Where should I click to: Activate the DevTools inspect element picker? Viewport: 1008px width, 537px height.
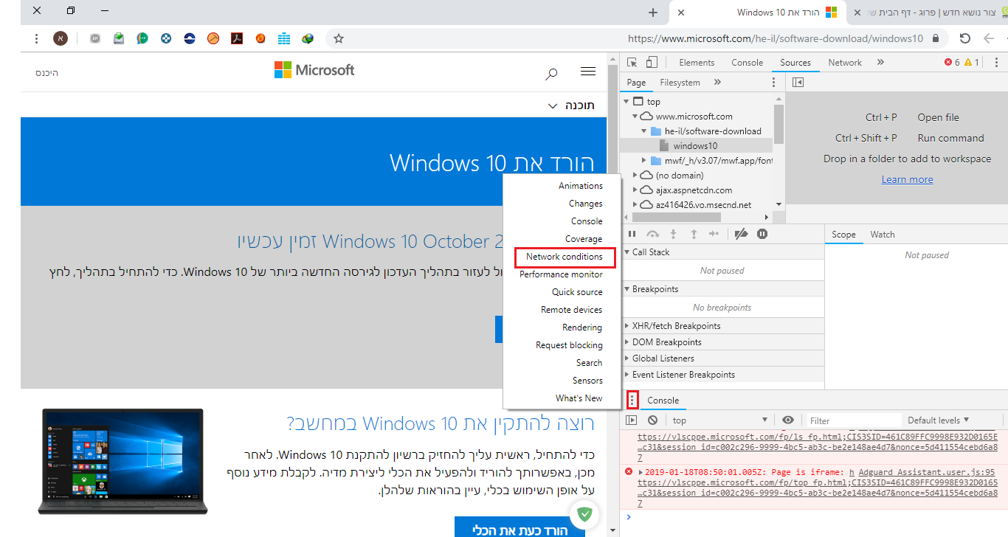click(632, 63)
